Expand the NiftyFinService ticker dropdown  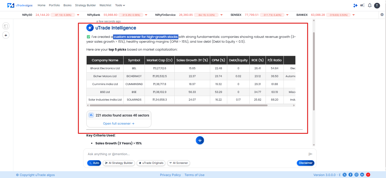[x=222, y=15]
